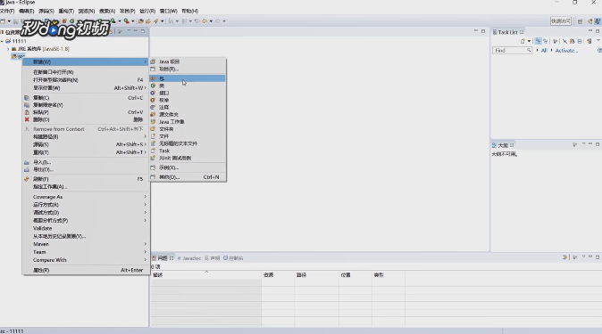Expand the JRE 系统库 tree node

[8, 49]
